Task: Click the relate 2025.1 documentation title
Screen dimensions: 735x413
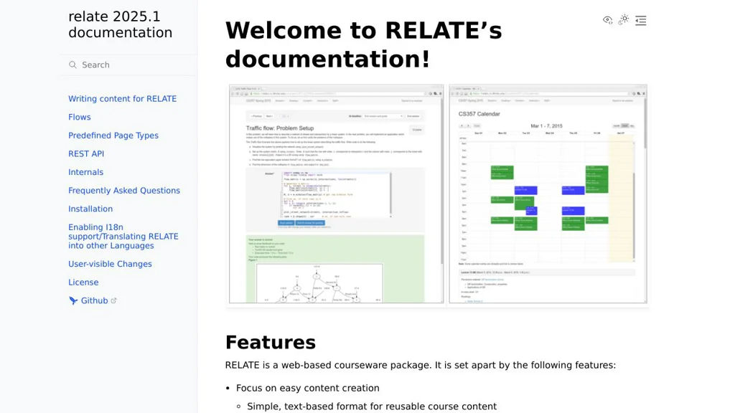Action: click(121, 24)
